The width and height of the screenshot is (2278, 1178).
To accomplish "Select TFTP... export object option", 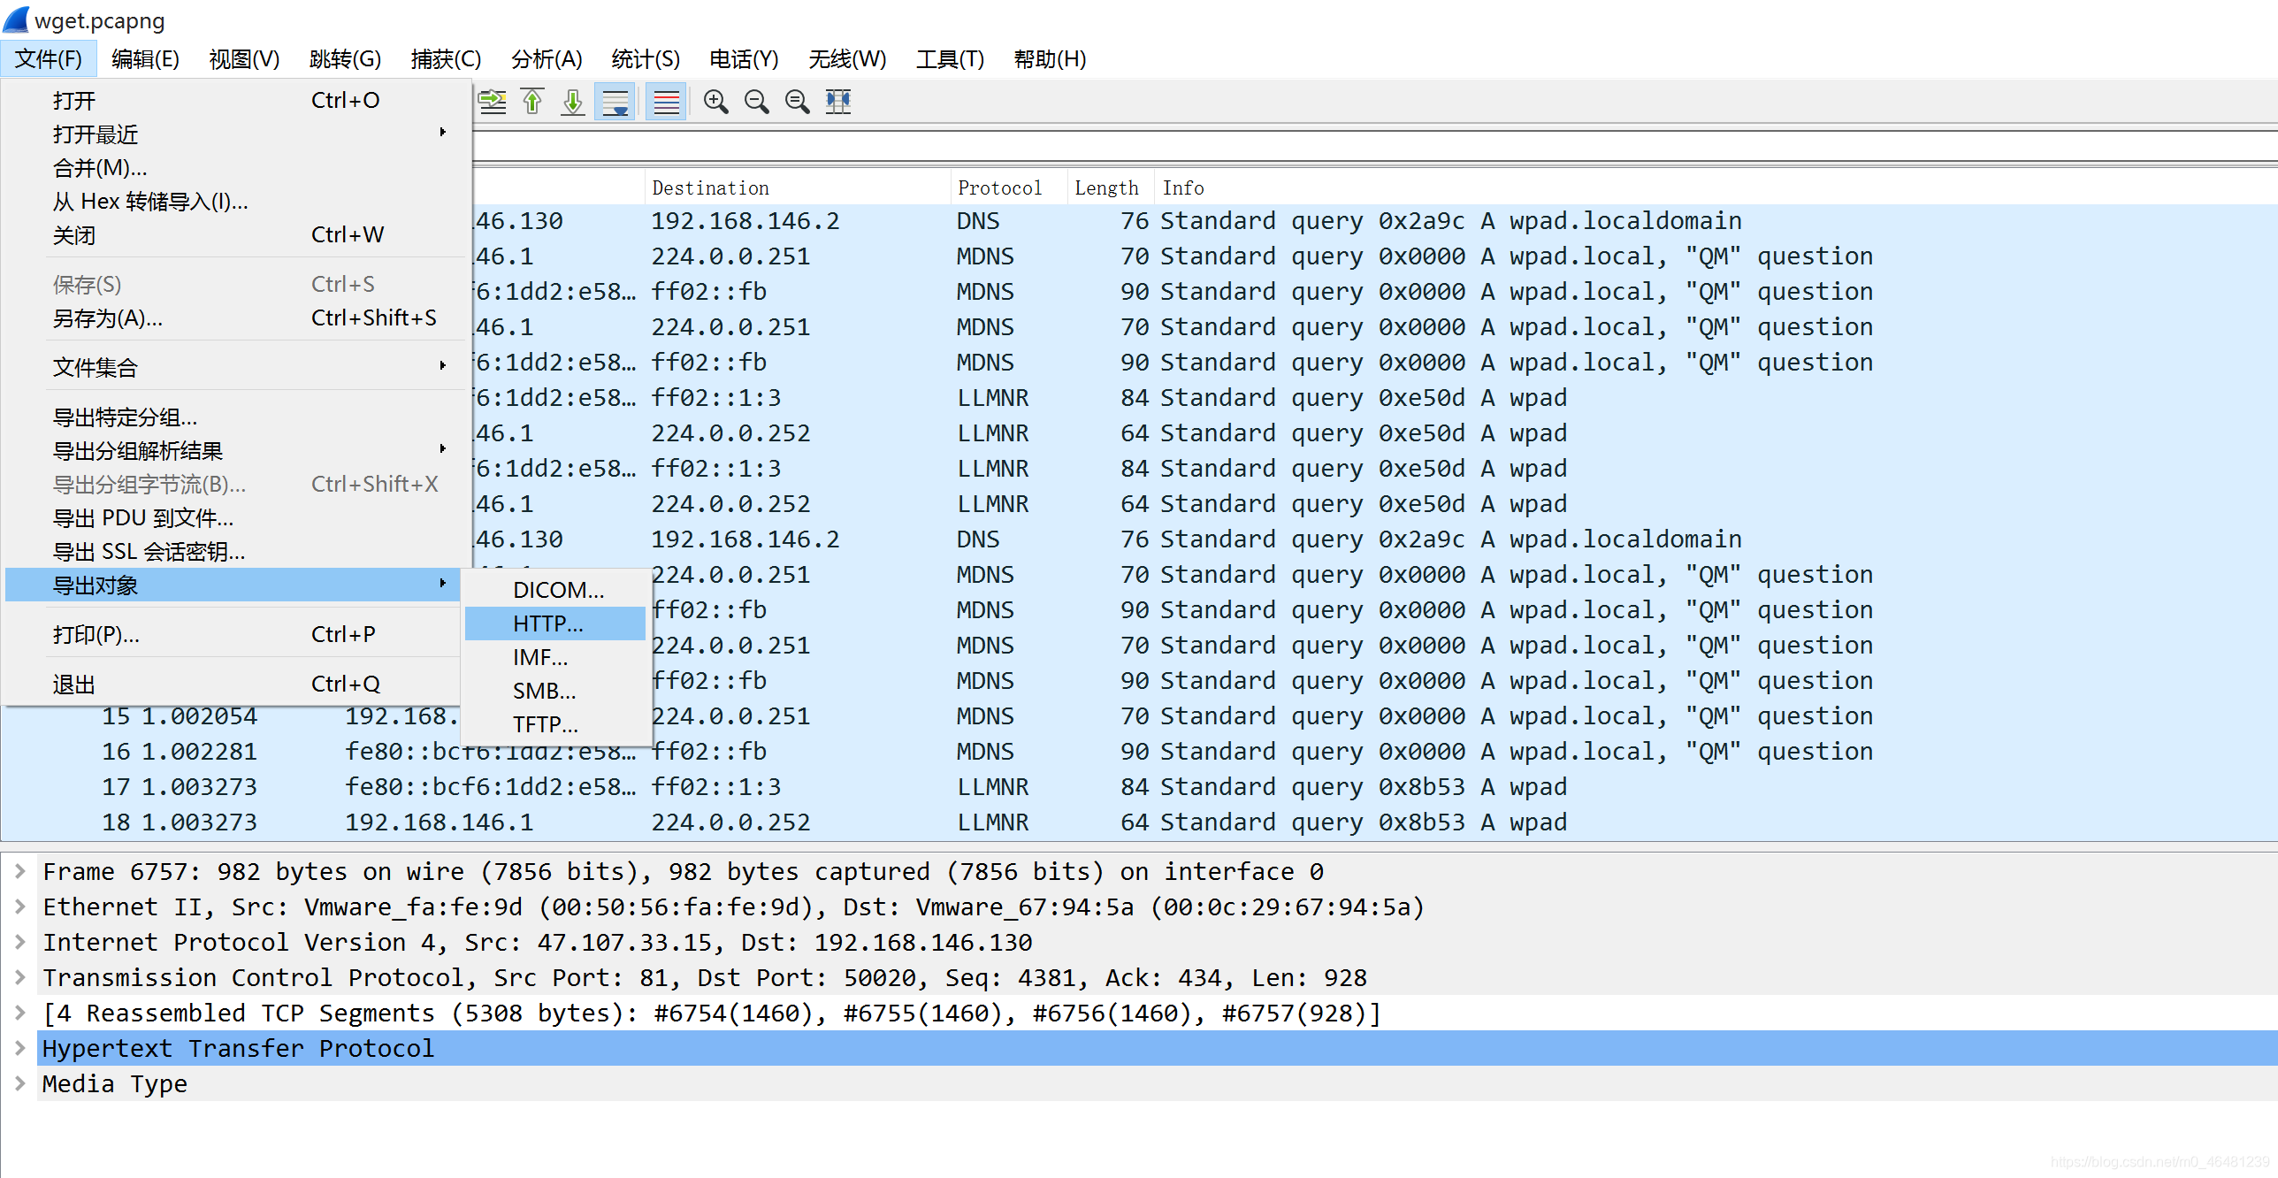I will point(555,724).
